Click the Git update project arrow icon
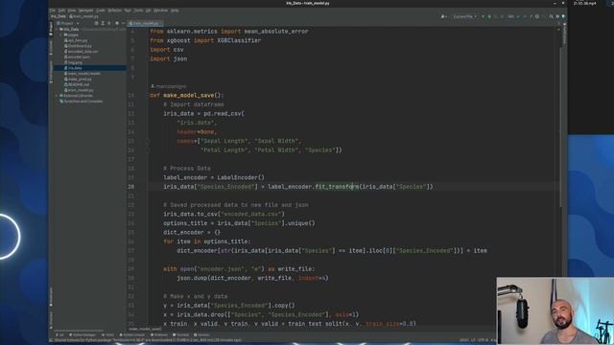Image resolution: width=614 pixels, height=345 pixels. 518,17
